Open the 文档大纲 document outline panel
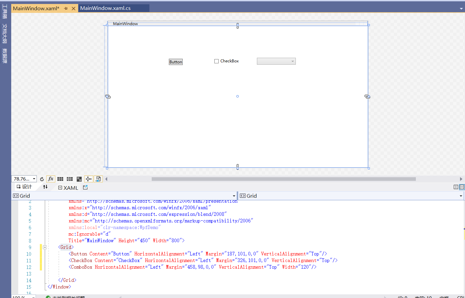Image resolution: width=465 pixels, height=298 pixels. pos(5,33)
